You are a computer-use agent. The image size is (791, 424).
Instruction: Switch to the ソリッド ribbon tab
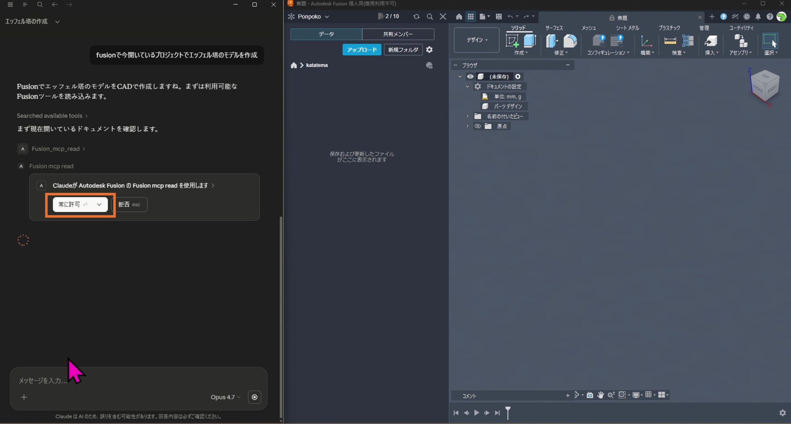518,27
